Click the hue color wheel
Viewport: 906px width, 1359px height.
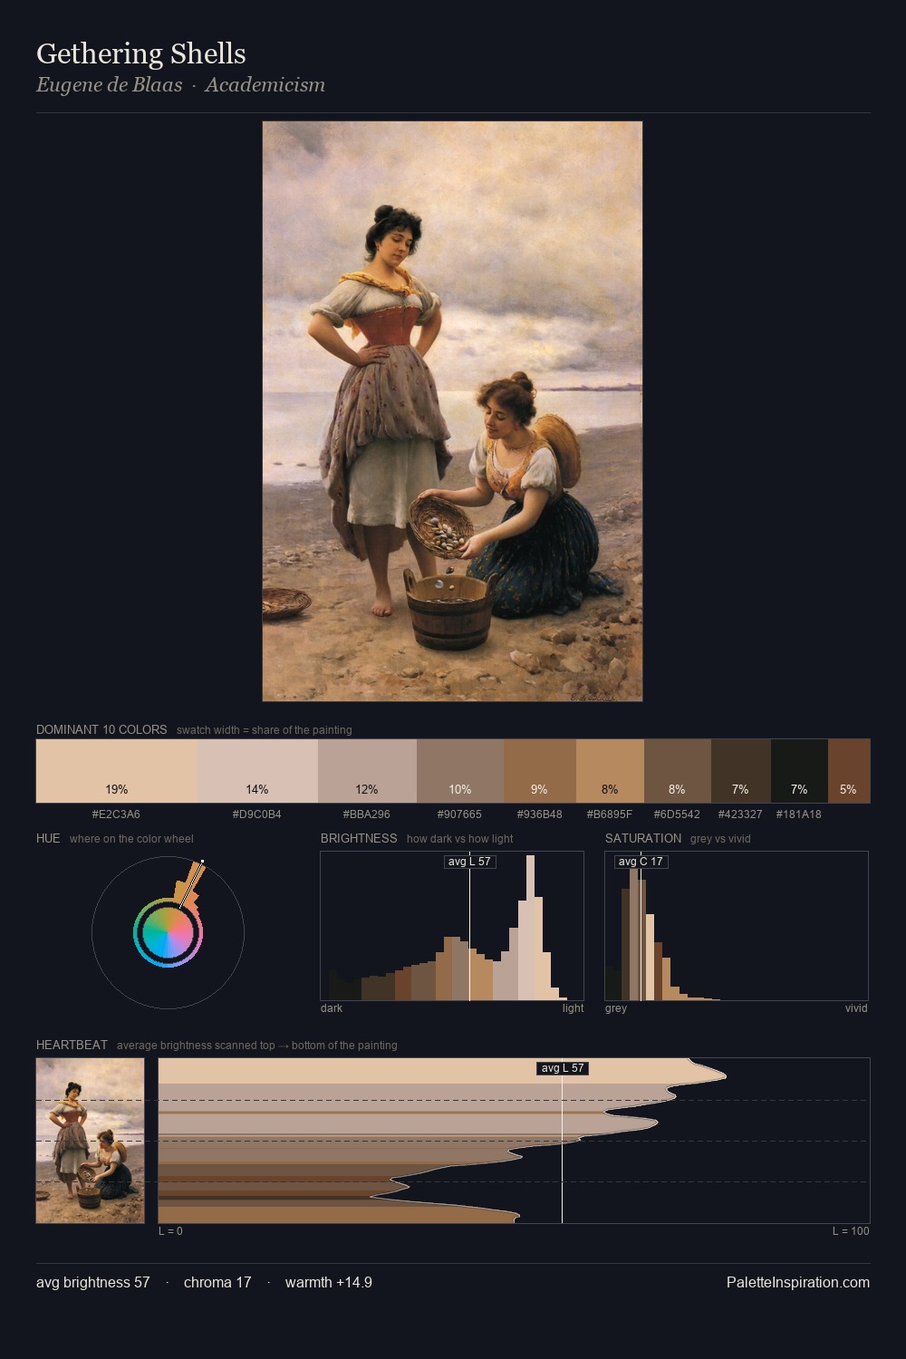point(168,932)
